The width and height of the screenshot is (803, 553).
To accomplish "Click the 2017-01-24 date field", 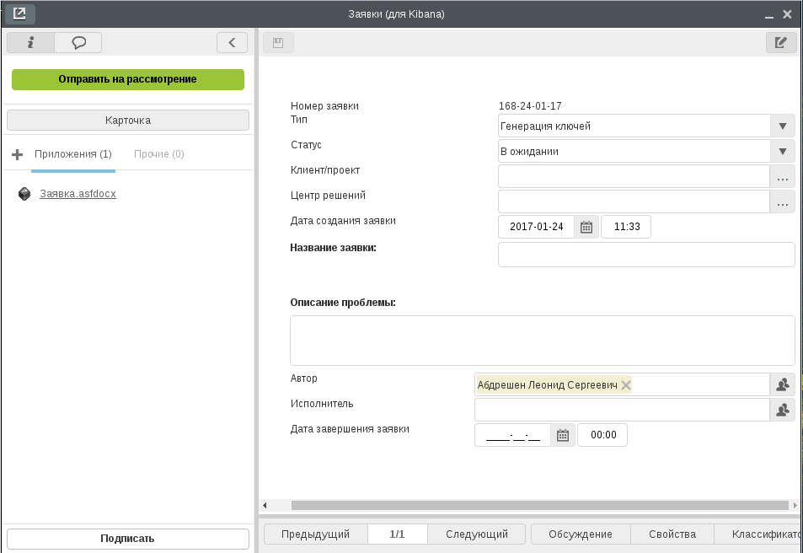I will point(536,227).
